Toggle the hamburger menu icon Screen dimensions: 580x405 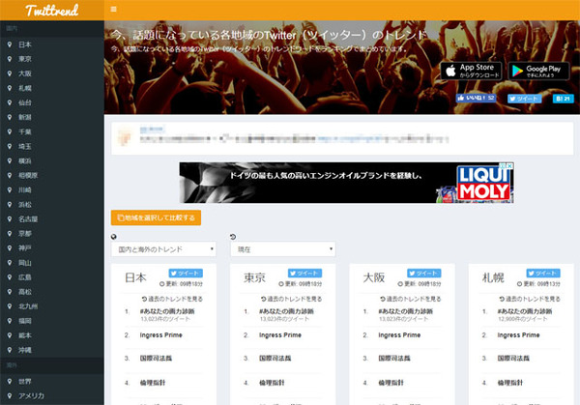(x=113, y=10)
